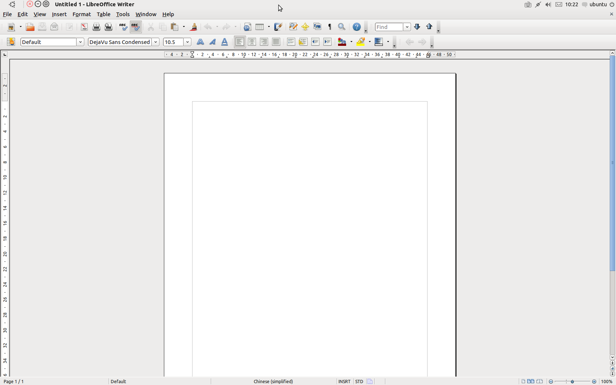Click the Navigator compass icon
Image resolution: width=616 pixels, height=385 pixels.
(305, 27)
